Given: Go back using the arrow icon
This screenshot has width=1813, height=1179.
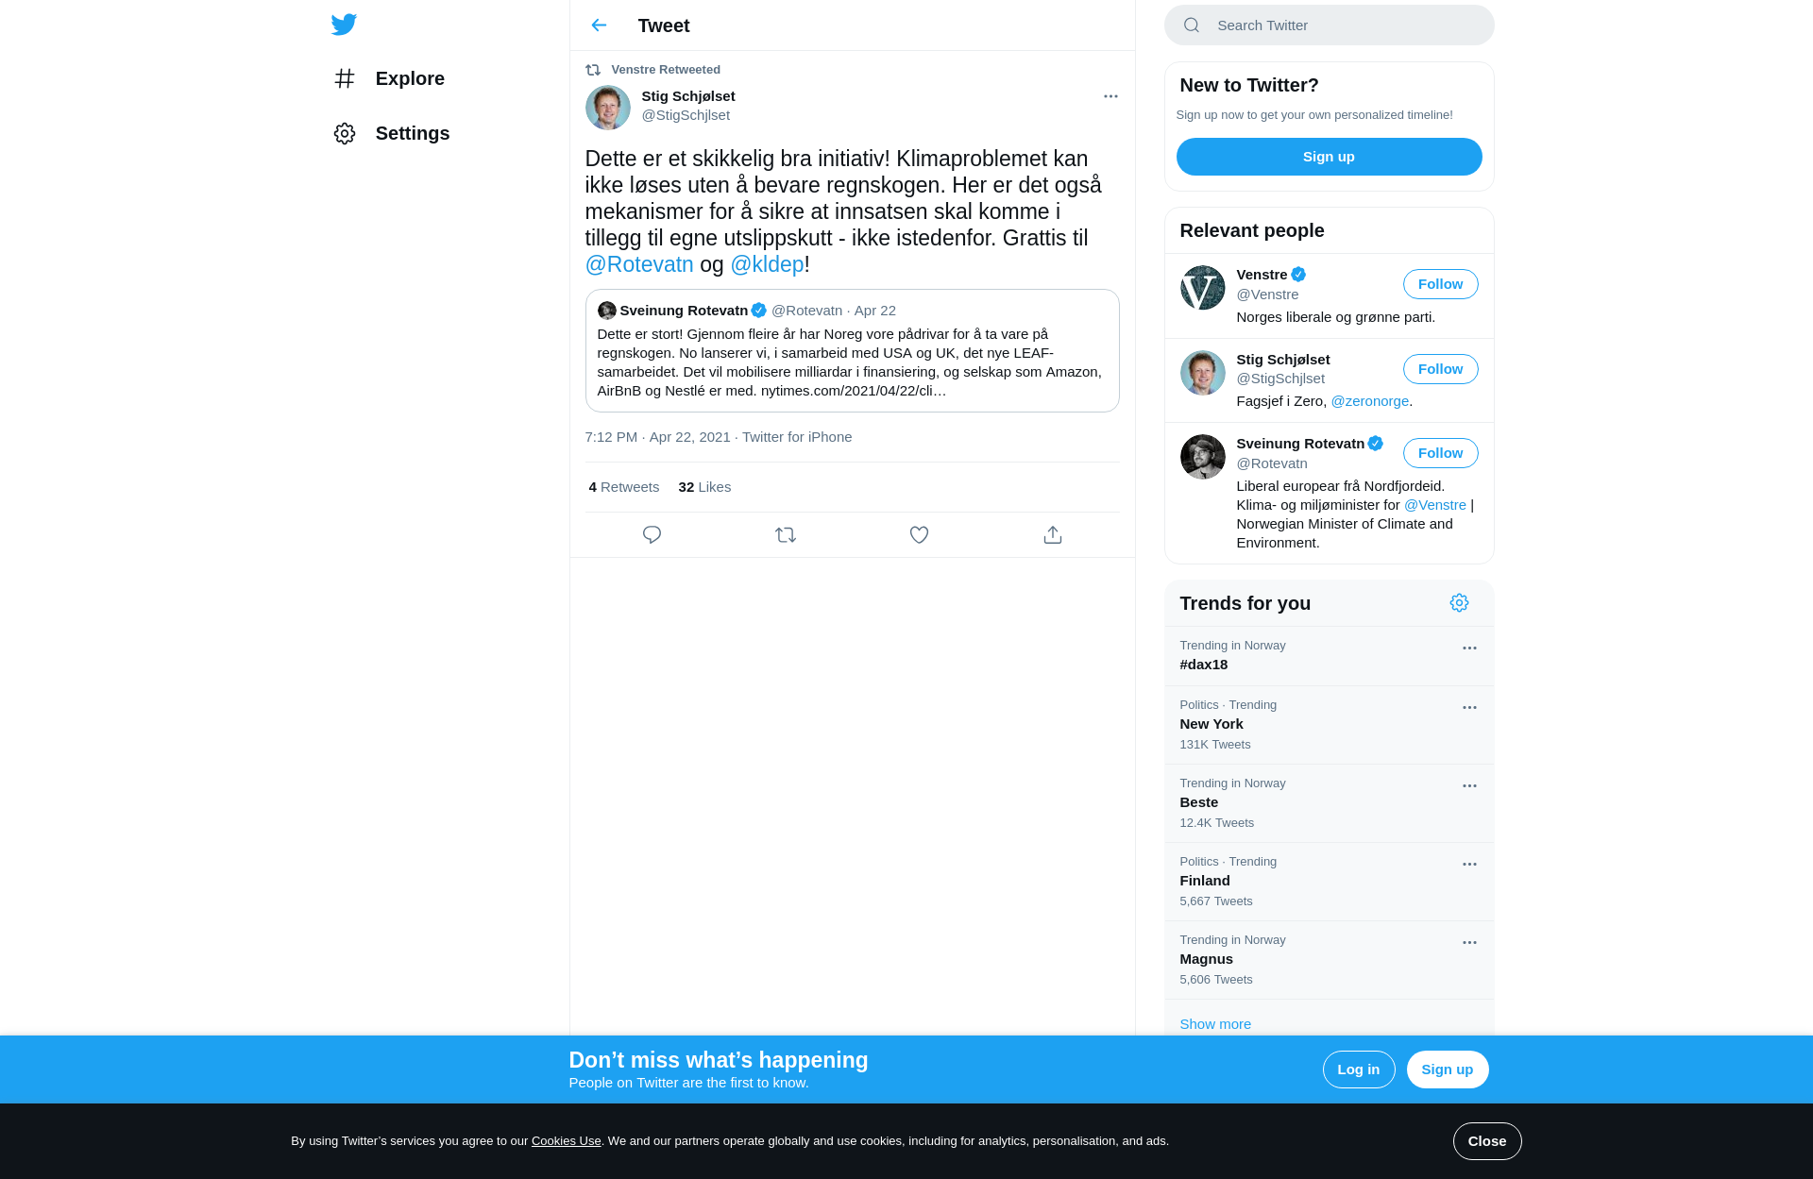Looking at the screenshot, I should [599, 25].
